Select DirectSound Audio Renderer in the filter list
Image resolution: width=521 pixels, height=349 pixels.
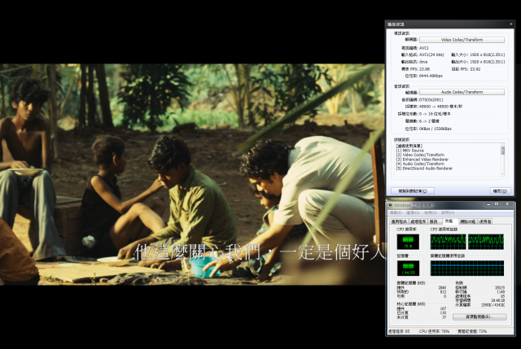pos(424,168)
